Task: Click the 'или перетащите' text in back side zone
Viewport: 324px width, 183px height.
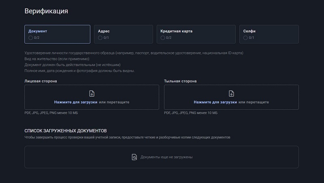Action: [x=254, y=102]
